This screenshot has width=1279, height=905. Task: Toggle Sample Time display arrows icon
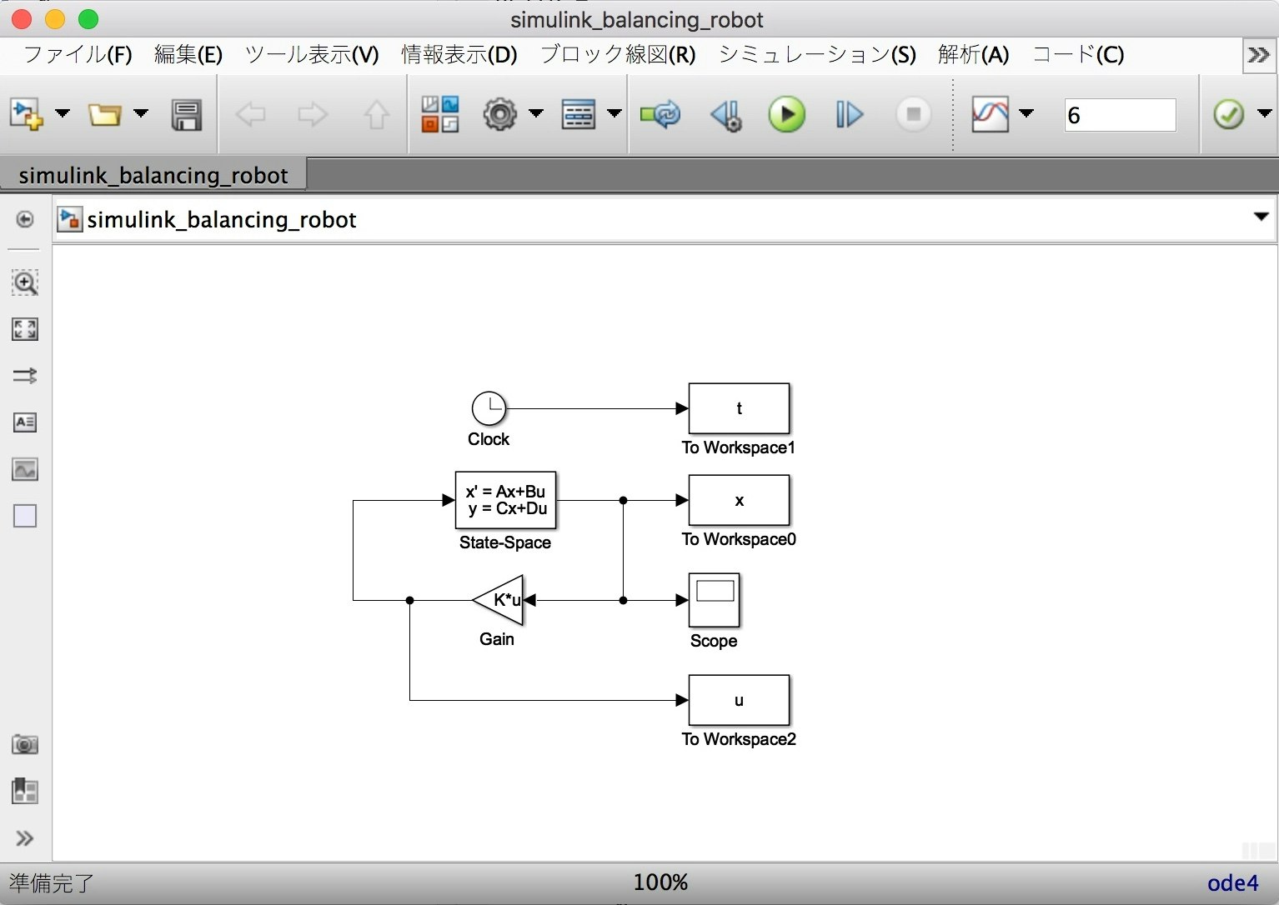click(25, 376)
